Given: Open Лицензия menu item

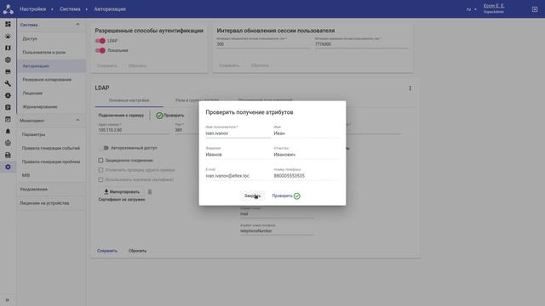Looking at the screenshot, I should pos(51,93).
